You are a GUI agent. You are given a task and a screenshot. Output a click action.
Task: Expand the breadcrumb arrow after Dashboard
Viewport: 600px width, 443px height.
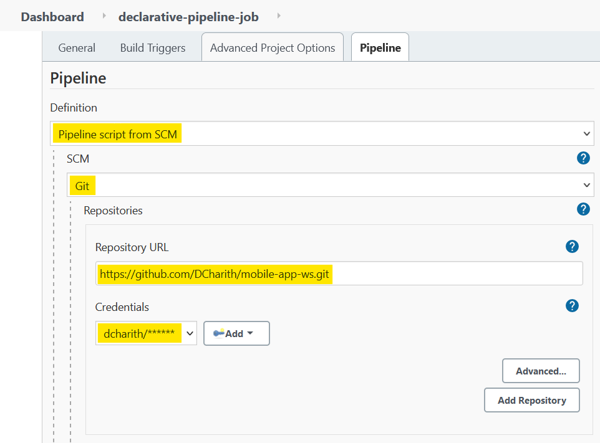click(104, 16)
